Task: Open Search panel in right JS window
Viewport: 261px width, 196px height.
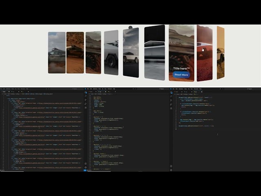Action: pos(171,96)
